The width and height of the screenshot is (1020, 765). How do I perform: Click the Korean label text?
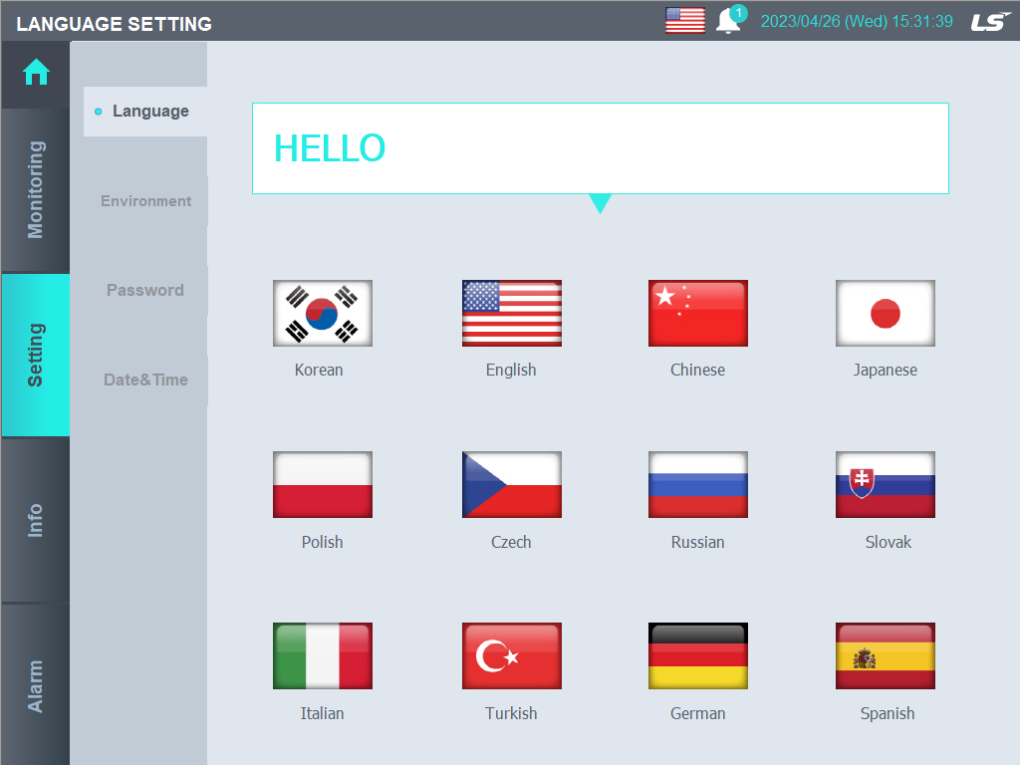pyautogui.click(x=319, y=371)
